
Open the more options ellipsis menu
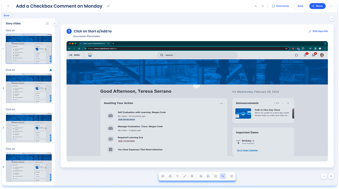point(331,6)
